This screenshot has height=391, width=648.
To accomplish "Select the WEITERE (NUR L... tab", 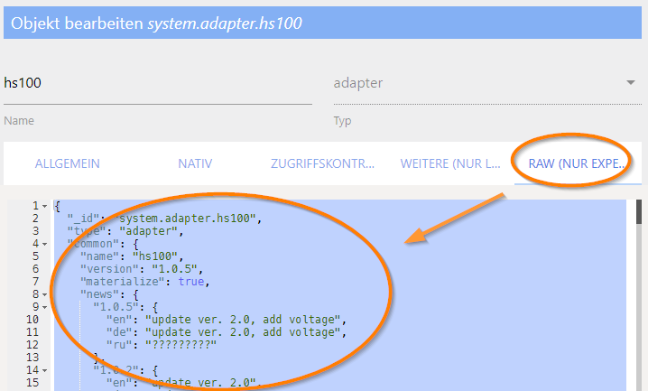I will pyautogui.click(x=450, y=163).
